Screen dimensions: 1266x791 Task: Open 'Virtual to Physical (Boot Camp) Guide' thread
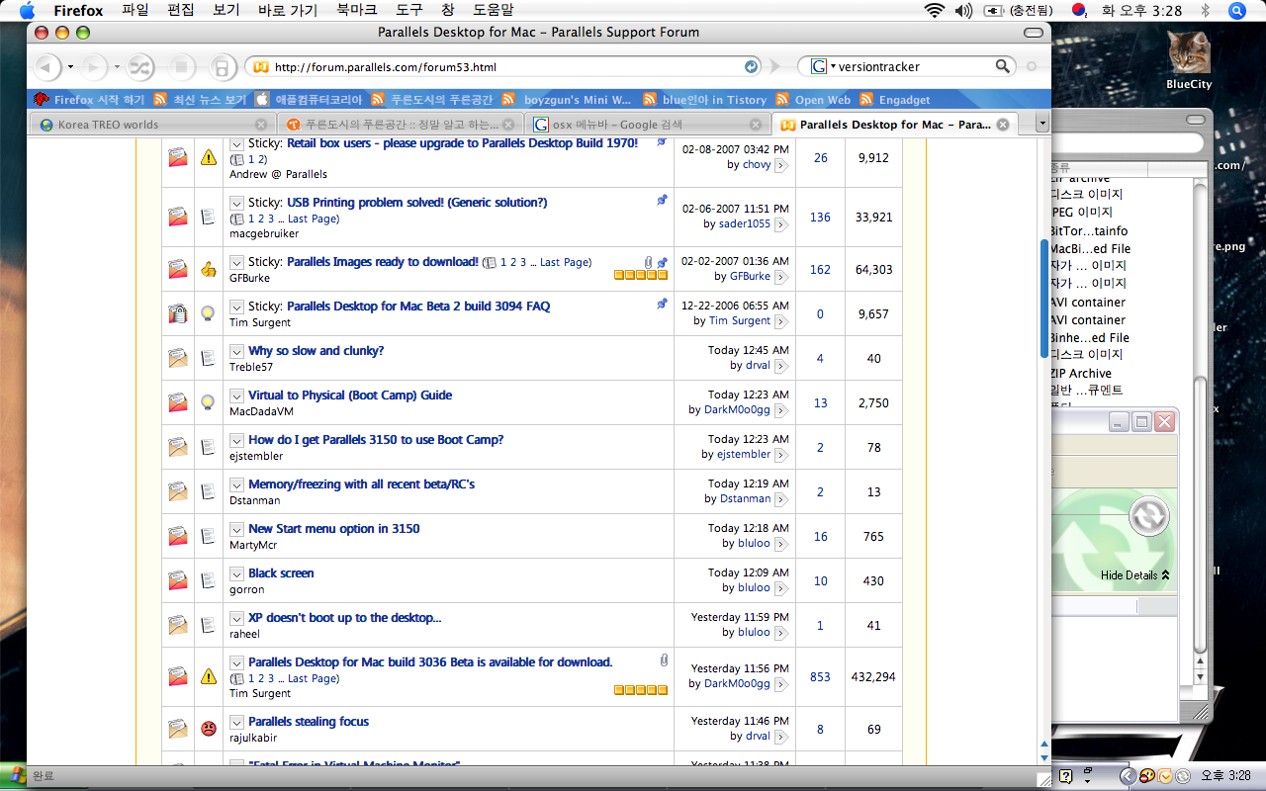click(x=350, y=395)
